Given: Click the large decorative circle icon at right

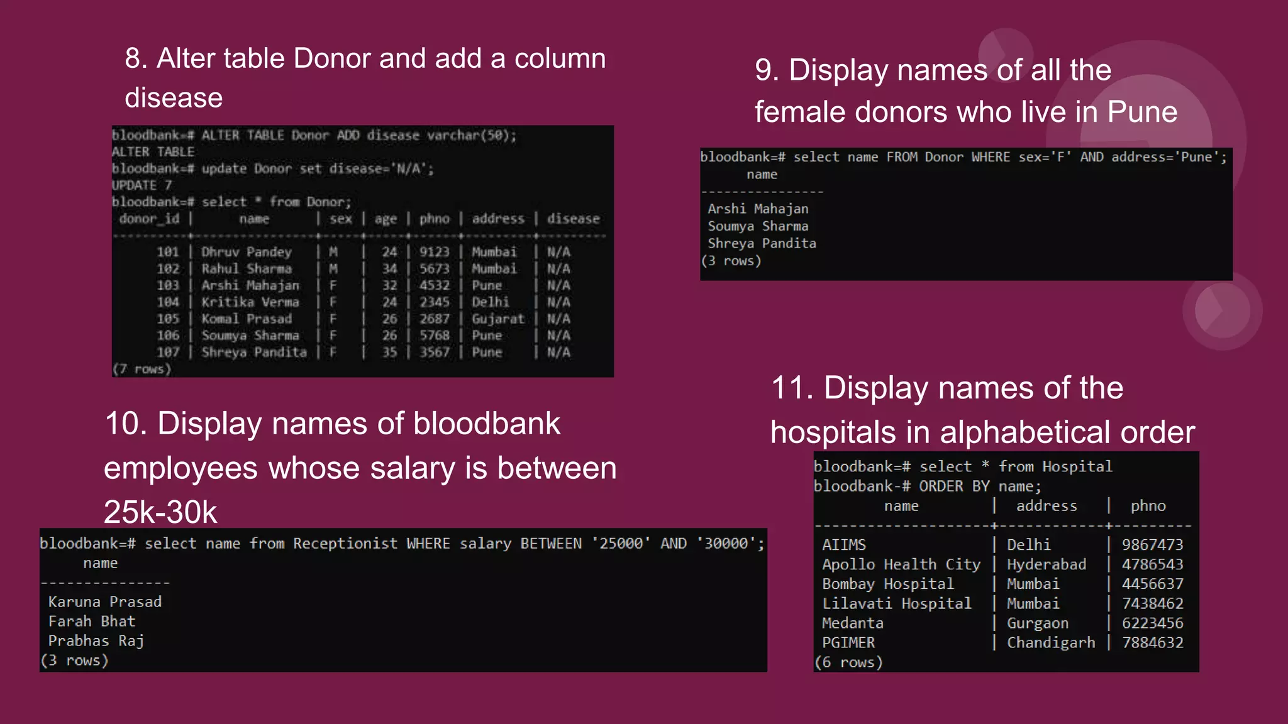Looking at the screenshot, I should point(1221,310).
